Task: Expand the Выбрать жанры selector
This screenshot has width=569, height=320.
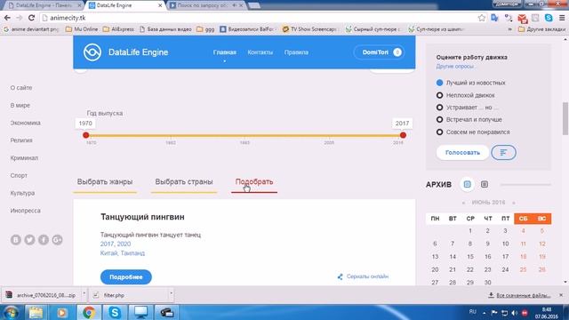Action: click(x=105, y=182)
